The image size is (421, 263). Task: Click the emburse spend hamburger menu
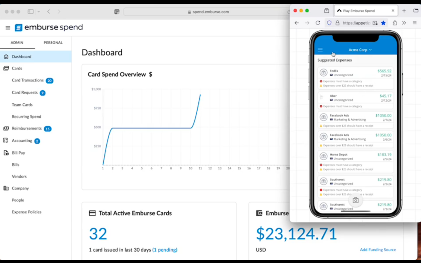[x=8, y=28]
